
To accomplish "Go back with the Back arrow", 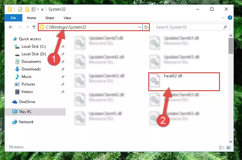I will coord(11,27).
